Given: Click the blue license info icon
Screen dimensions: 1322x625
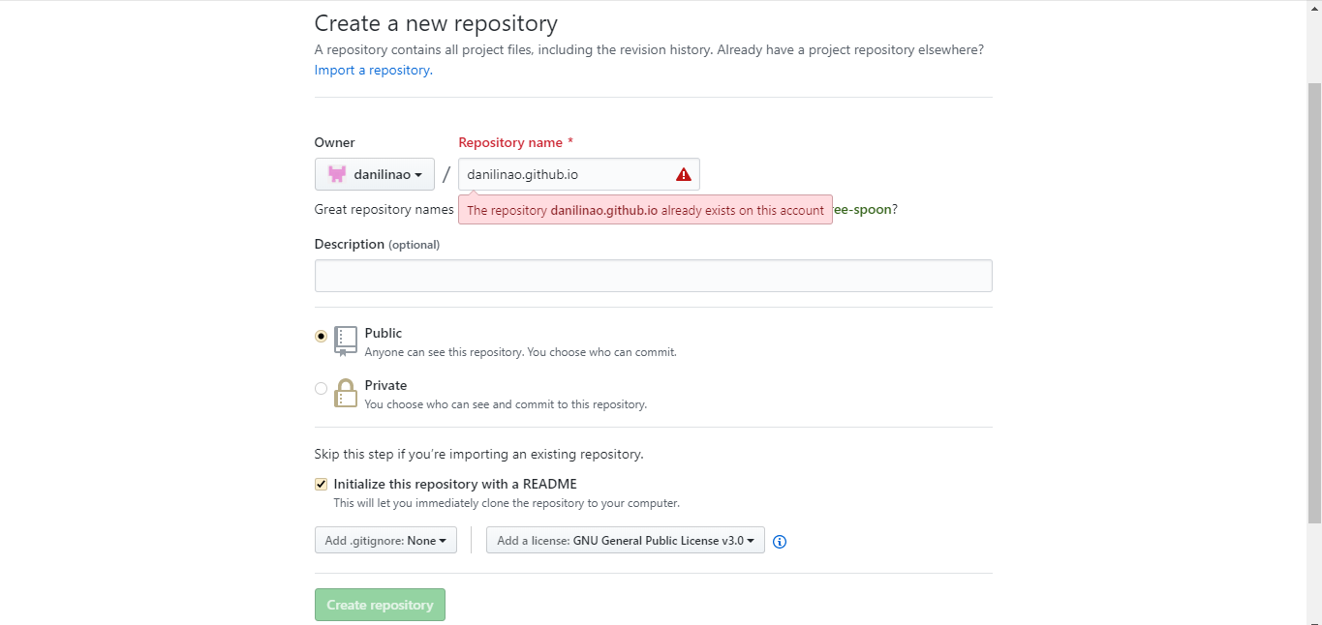Looking at the screenshot, I should (x=780, y=542).
